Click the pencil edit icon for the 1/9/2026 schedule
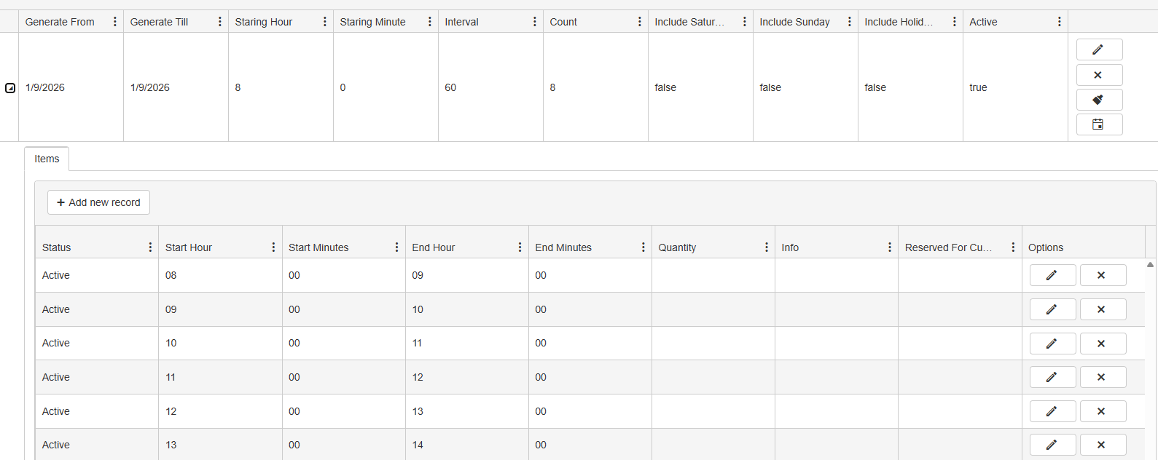Screen dimensions: 1158x460 coord(1098,49)
